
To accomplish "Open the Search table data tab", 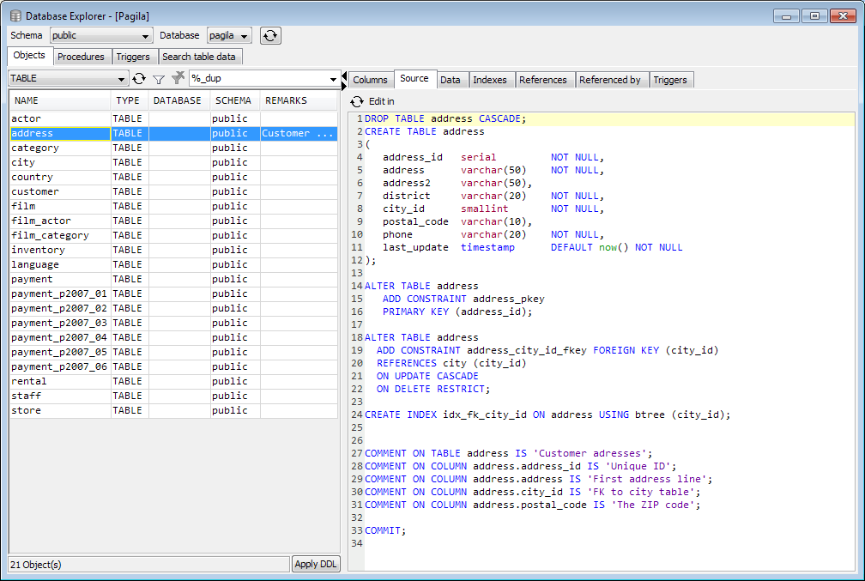I will pos(199,57).
